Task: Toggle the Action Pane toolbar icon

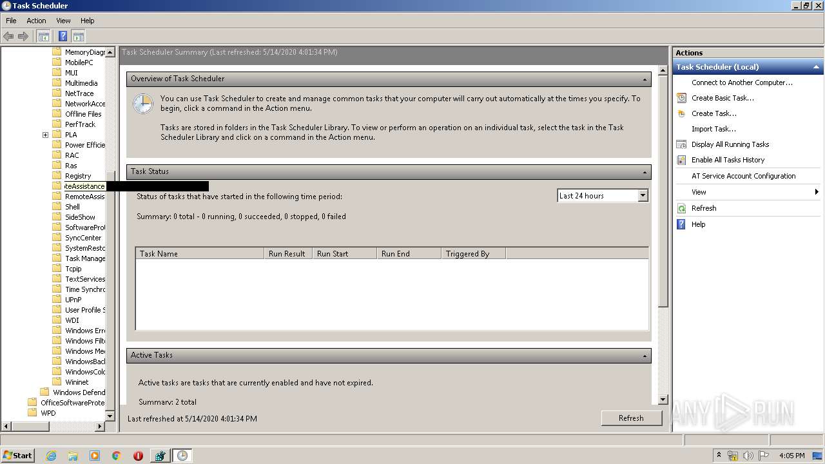Action: pyautogui.click(x=79, y=36)
